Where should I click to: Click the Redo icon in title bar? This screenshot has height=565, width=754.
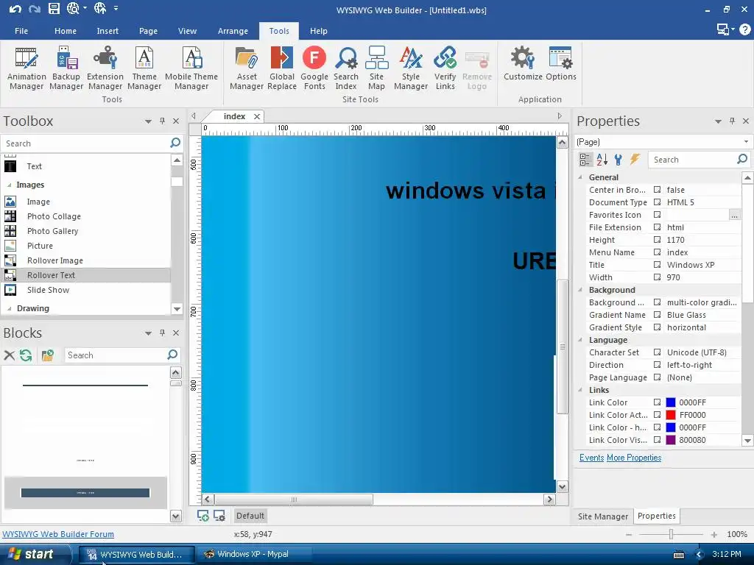tap(34, 8)
